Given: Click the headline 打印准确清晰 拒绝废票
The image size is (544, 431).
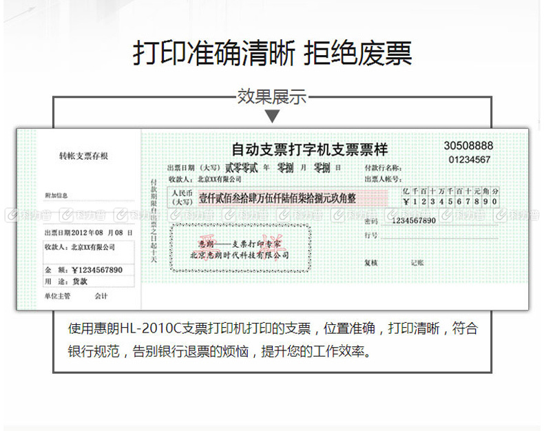Looking at the screenshot, I should pyautogui.click(x=273, y=53).
